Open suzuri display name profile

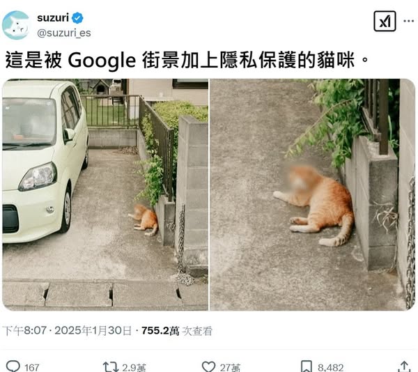coord(53,18)
